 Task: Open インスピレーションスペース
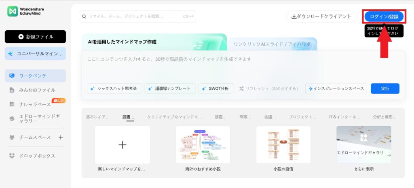336,89
